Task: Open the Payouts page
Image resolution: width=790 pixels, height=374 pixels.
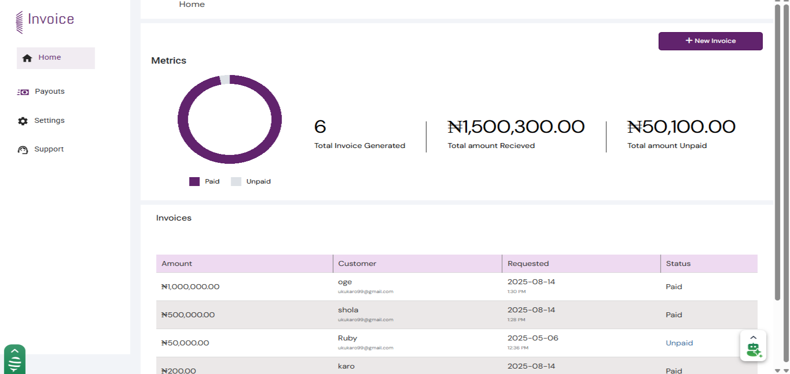Action: [x=49, y=91]
